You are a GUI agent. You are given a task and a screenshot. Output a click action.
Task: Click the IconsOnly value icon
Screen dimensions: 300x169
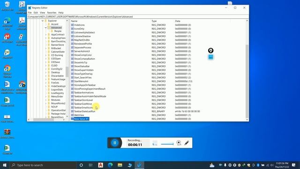(72, 29)
